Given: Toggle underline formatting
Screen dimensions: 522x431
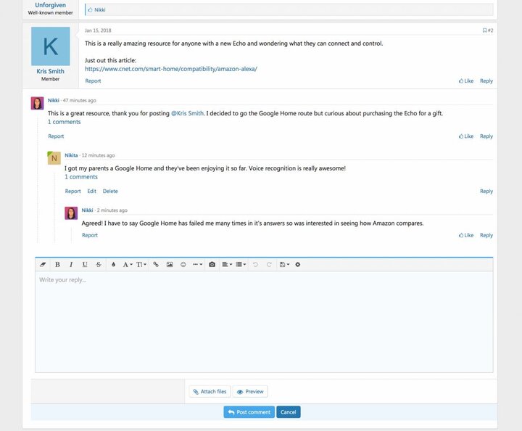Looking at the screenshot, I should [x=85, y=265].
